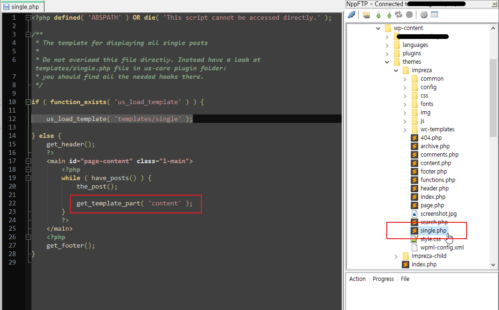Close the NppFTP panel
This screenshot has width=499, height=310.
(494, 4)
